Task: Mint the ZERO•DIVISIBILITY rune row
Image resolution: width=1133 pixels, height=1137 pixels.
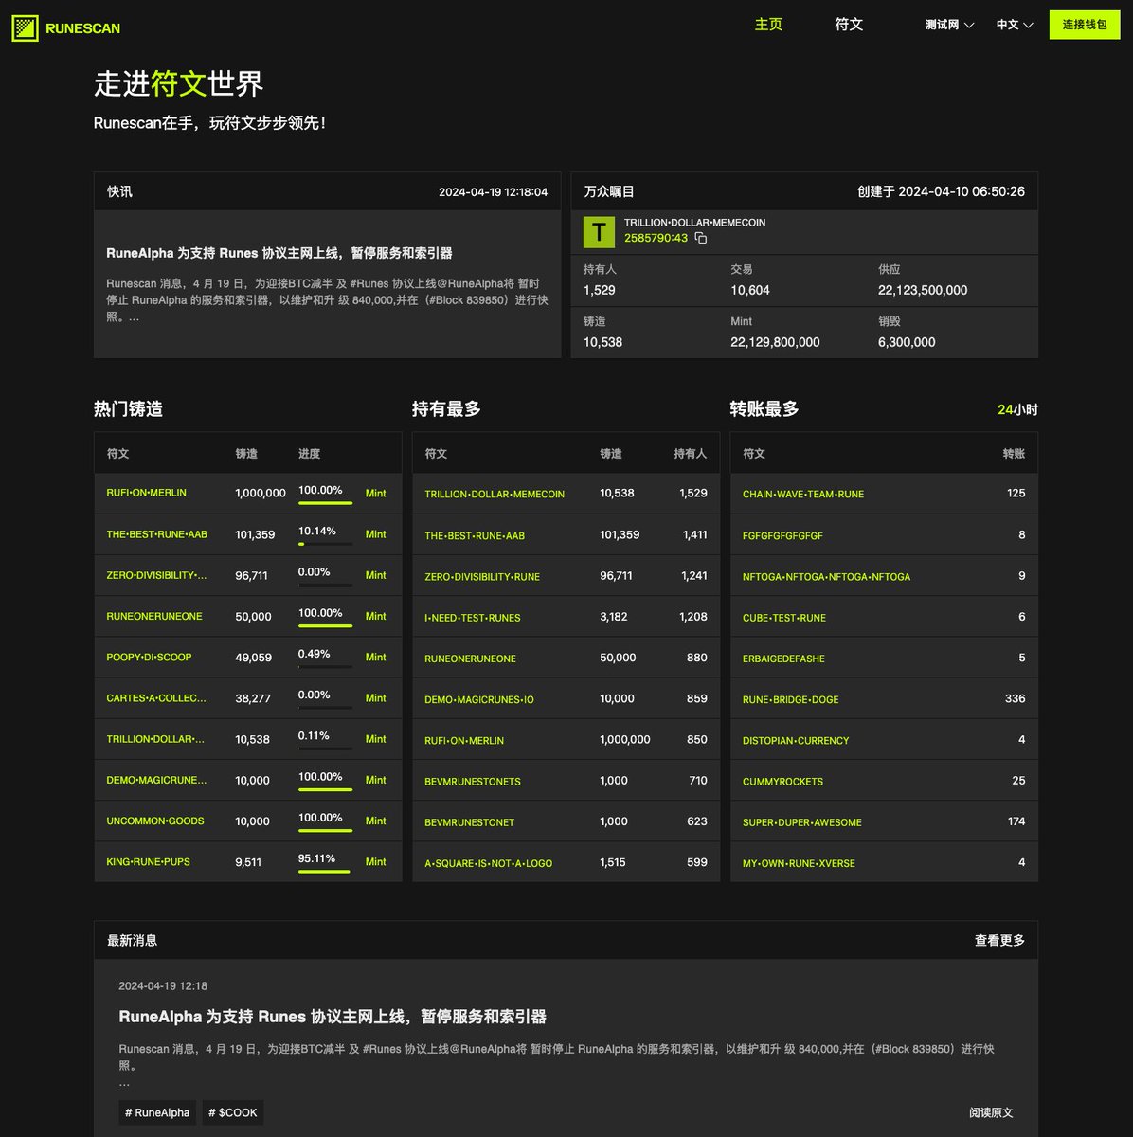Action: coord(376,575)
